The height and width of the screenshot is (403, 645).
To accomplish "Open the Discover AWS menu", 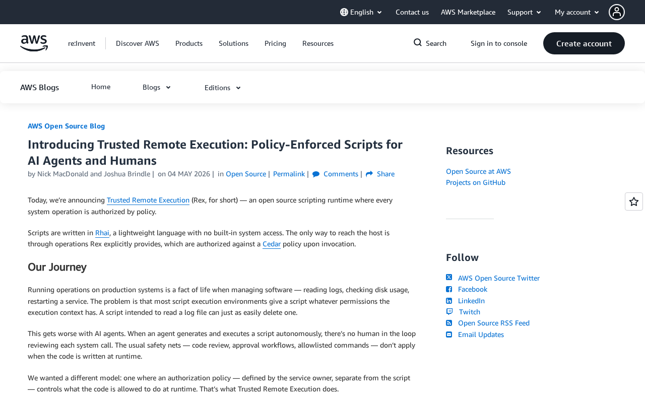I will pyautogui.click(x=138, y=43).
